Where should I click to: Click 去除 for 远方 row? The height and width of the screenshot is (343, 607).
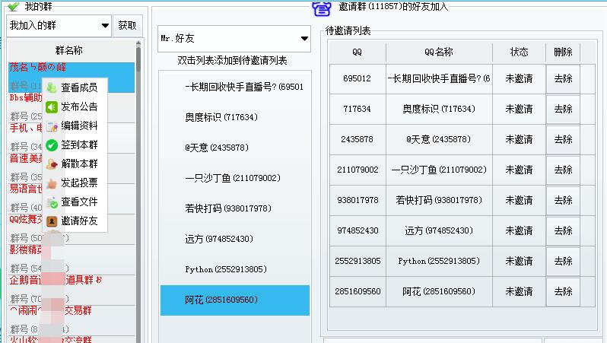tap(563, 230)
